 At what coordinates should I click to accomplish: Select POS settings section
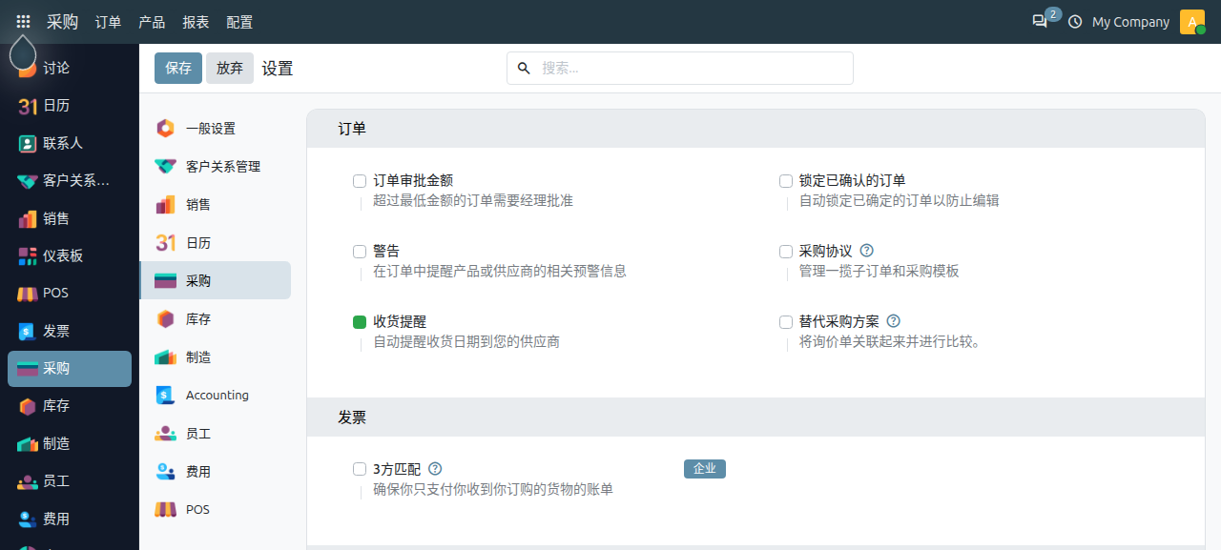coord(216,509)
